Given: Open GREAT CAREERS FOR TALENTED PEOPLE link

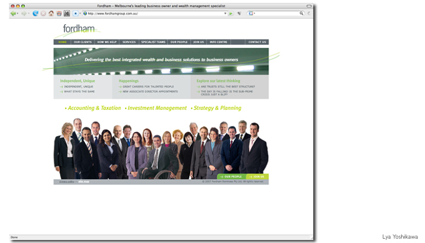Looking at the screenshot, I should (x=148, y=87).
